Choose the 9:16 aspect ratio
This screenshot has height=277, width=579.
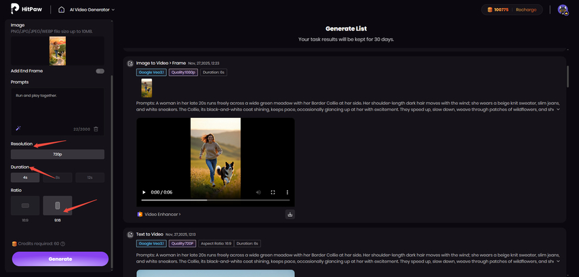(57, 205)
